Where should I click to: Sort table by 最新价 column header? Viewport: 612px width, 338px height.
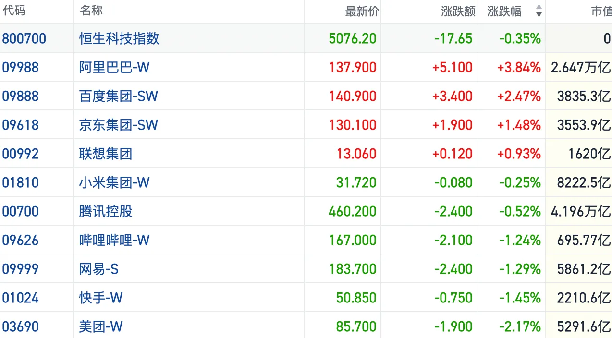[362, 12]
